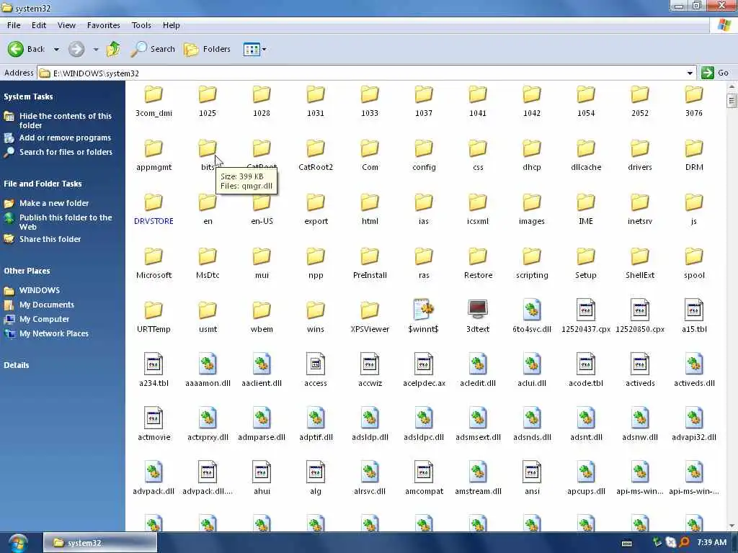Click the system32 taskbar button
Viewport: 738px width, 553px height.
99,543
